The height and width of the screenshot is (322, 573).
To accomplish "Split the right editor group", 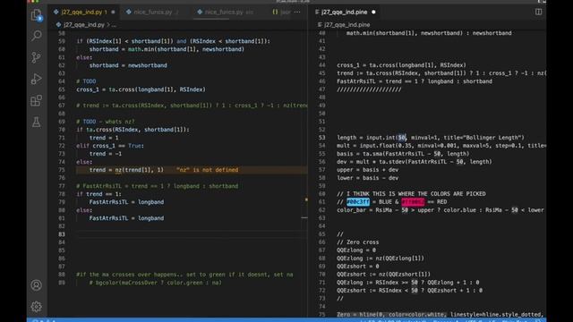I will point(538,12).
